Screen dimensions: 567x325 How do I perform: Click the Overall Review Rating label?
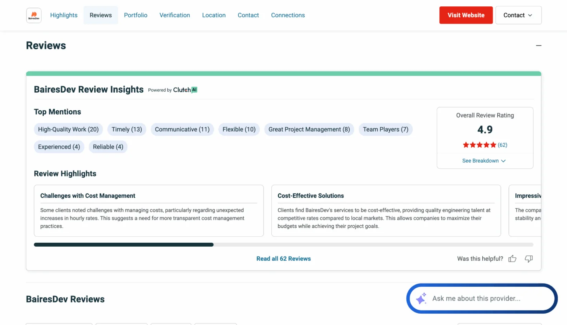[x=485, y=115]
